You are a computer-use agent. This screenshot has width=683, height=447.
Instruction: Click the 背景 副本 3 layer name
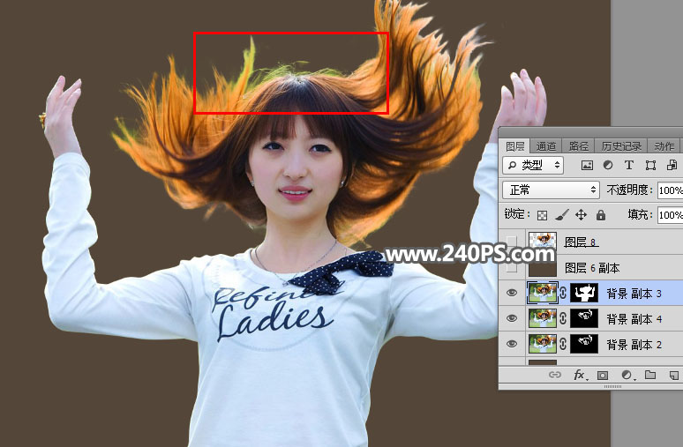[x=634, y=294]
